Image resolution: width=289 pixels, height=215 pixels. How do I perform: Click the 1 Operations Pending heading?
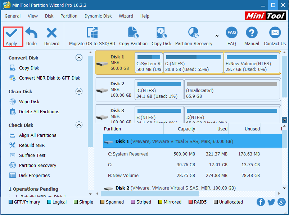pyautogui.click(x=33, y=189)
